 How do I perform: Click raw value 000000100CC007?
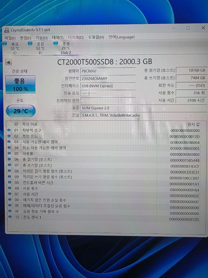coord(184,178)
